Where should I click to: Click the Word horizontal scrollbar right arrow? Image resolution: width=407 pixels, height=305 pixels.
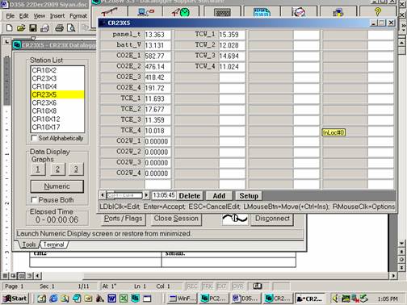point(394,276)
